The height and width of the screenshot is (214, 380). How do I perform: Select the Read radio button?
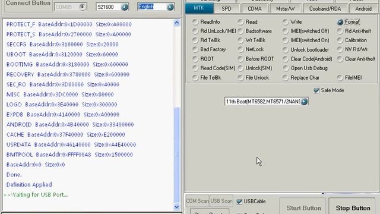[240, 22]
